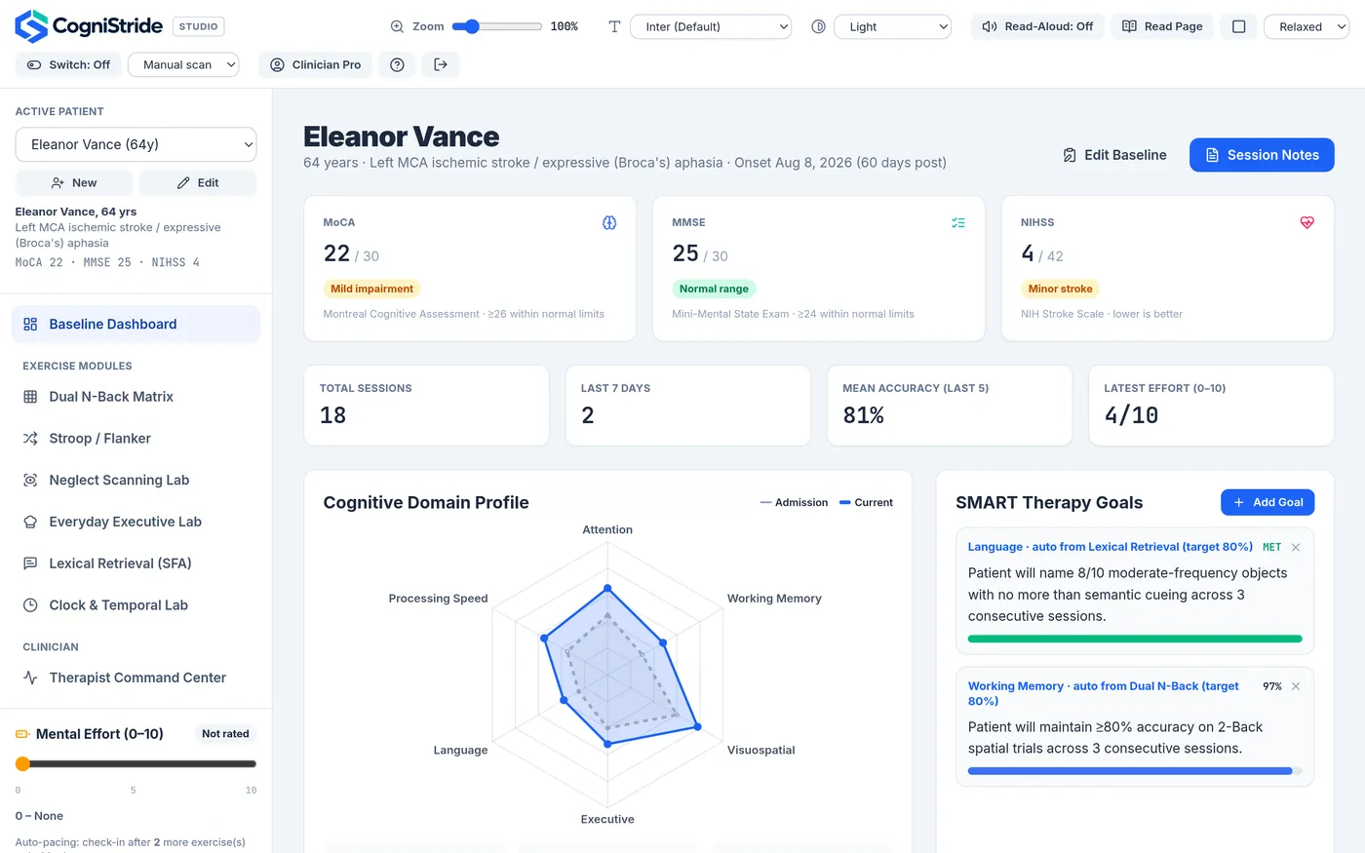Click the Edit patient button
Screen dimensions: 1365x853
click(198, 182)
